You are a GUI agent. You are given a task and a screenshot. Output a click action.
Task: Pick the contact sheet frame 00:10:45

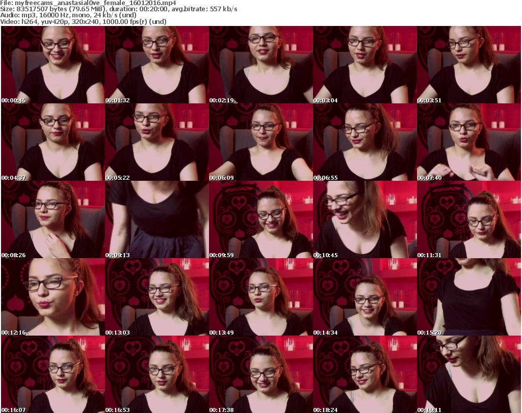364,219
